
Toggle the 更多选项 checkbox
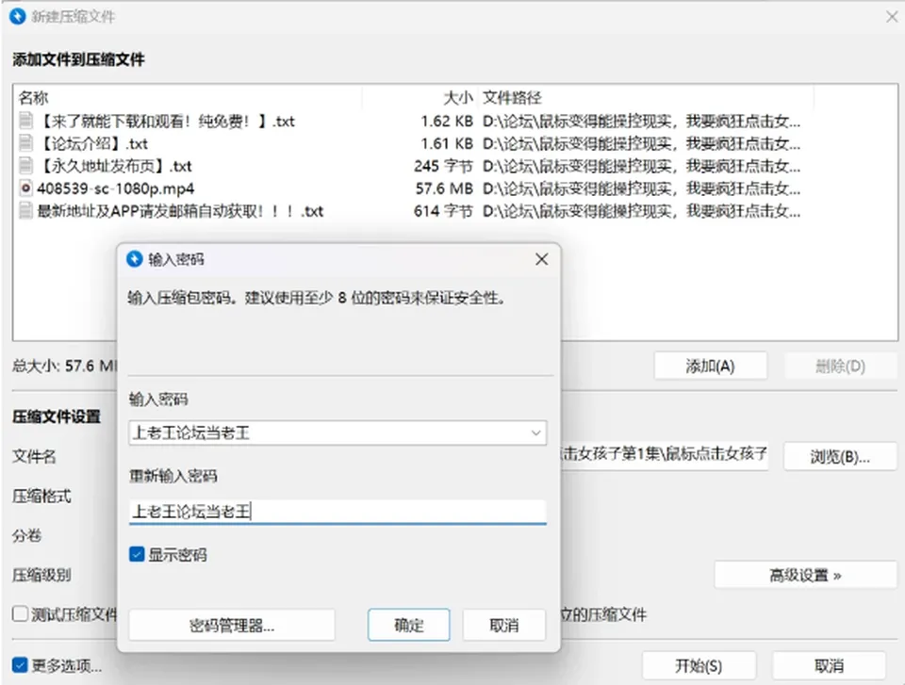point(20,665)
